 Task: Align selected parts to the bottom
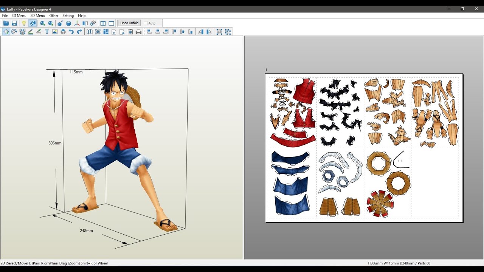click(190, 32)
